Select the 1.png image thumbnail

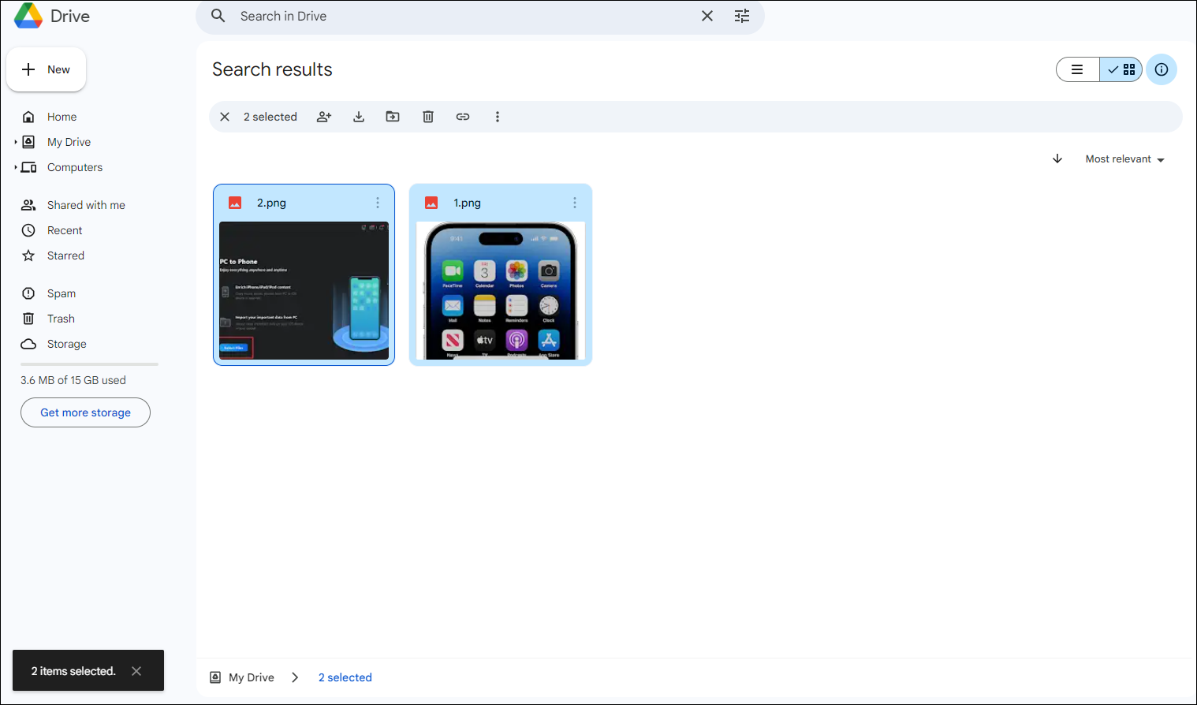(x=501, y=290)
